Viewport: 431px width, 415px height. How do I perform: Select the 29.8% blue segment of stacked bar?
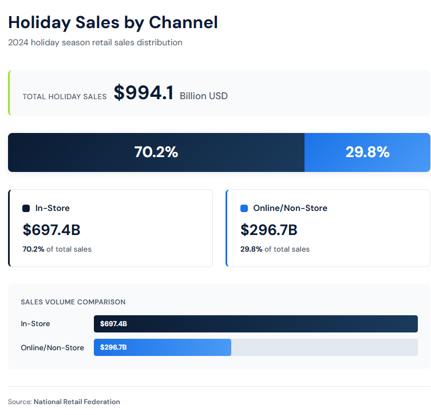(367, 152)
